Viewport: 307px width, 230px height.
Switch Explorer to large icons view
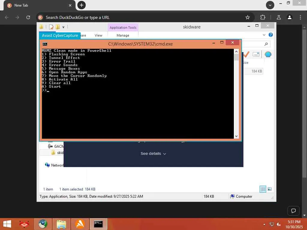[x=270, y=189]
